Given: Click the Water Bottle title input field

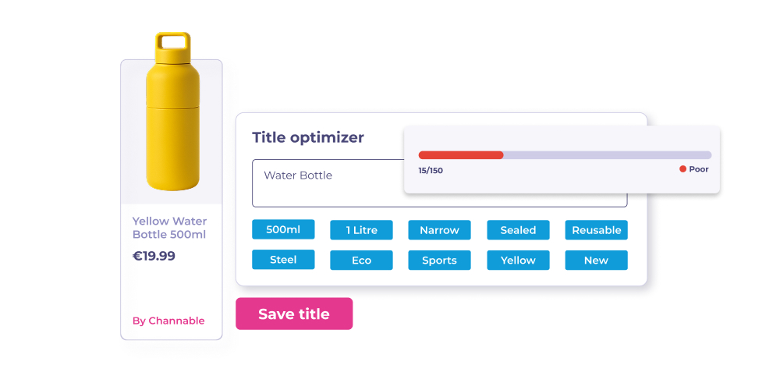Looking at the screenshot, I should pyautogui.click(x=328, y=183).
